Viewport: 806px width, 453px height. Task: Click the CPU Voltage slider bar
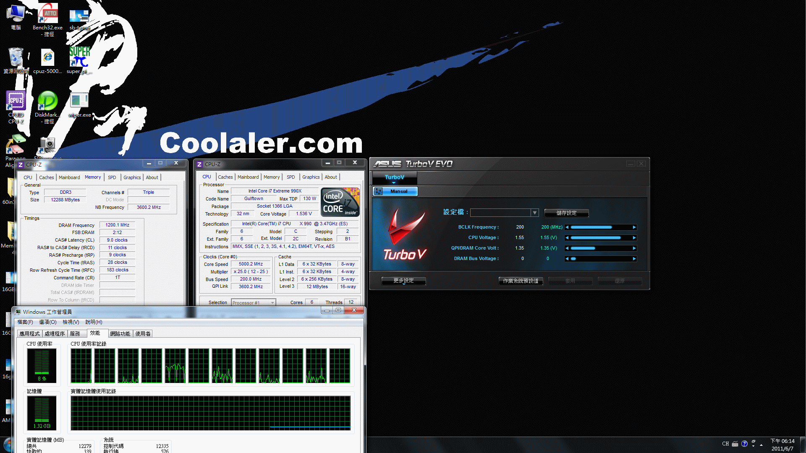coord(601,238)
